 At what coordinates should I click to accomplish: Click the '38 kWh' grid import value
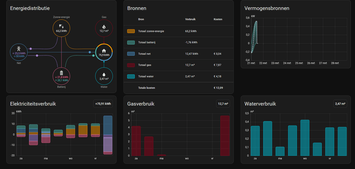click(19, 56)
